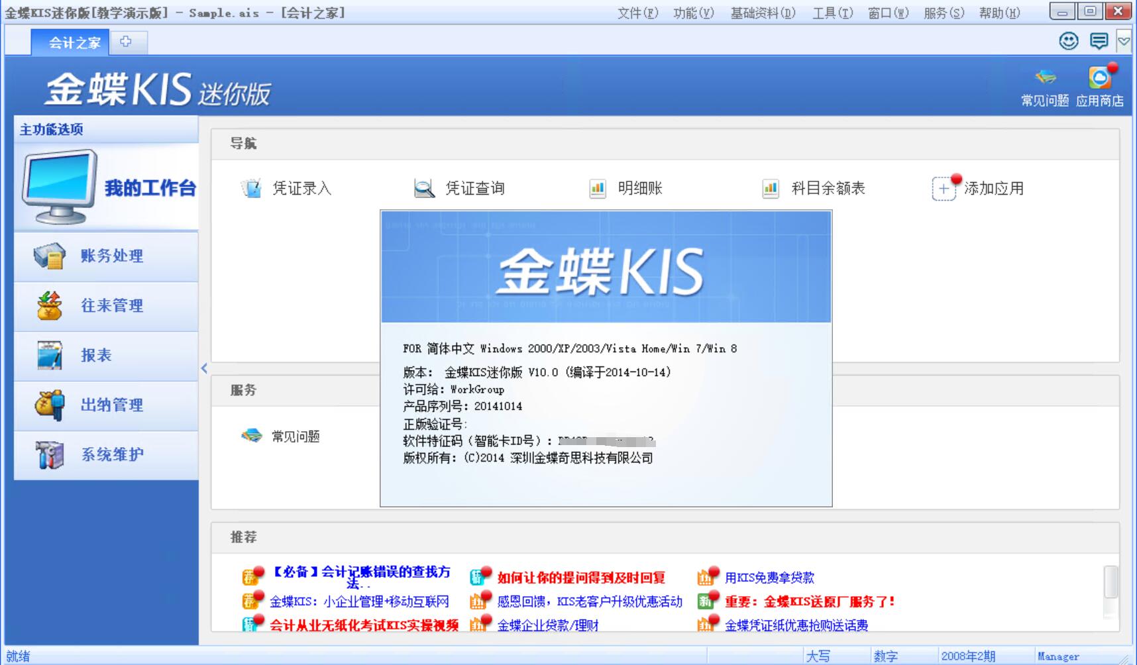Open the 基础资料(D) menu
This screenshot has height=665, width=1137.
tap(763, 13)
